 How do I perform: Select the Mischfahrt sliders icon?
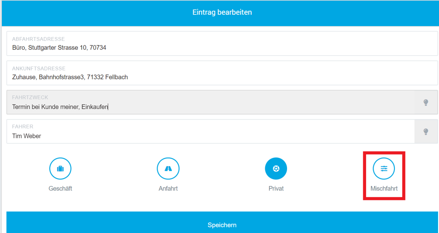coord(384,168)
